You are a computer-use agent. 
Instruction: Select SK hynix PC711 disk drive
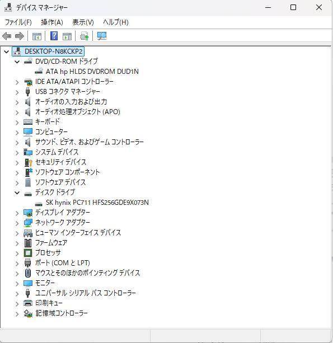pos(97,203)
